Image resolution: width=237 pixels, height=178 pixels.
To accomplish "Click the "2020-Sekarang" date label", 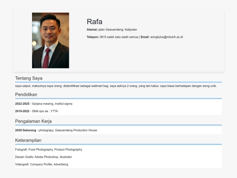I will [25, 131].
